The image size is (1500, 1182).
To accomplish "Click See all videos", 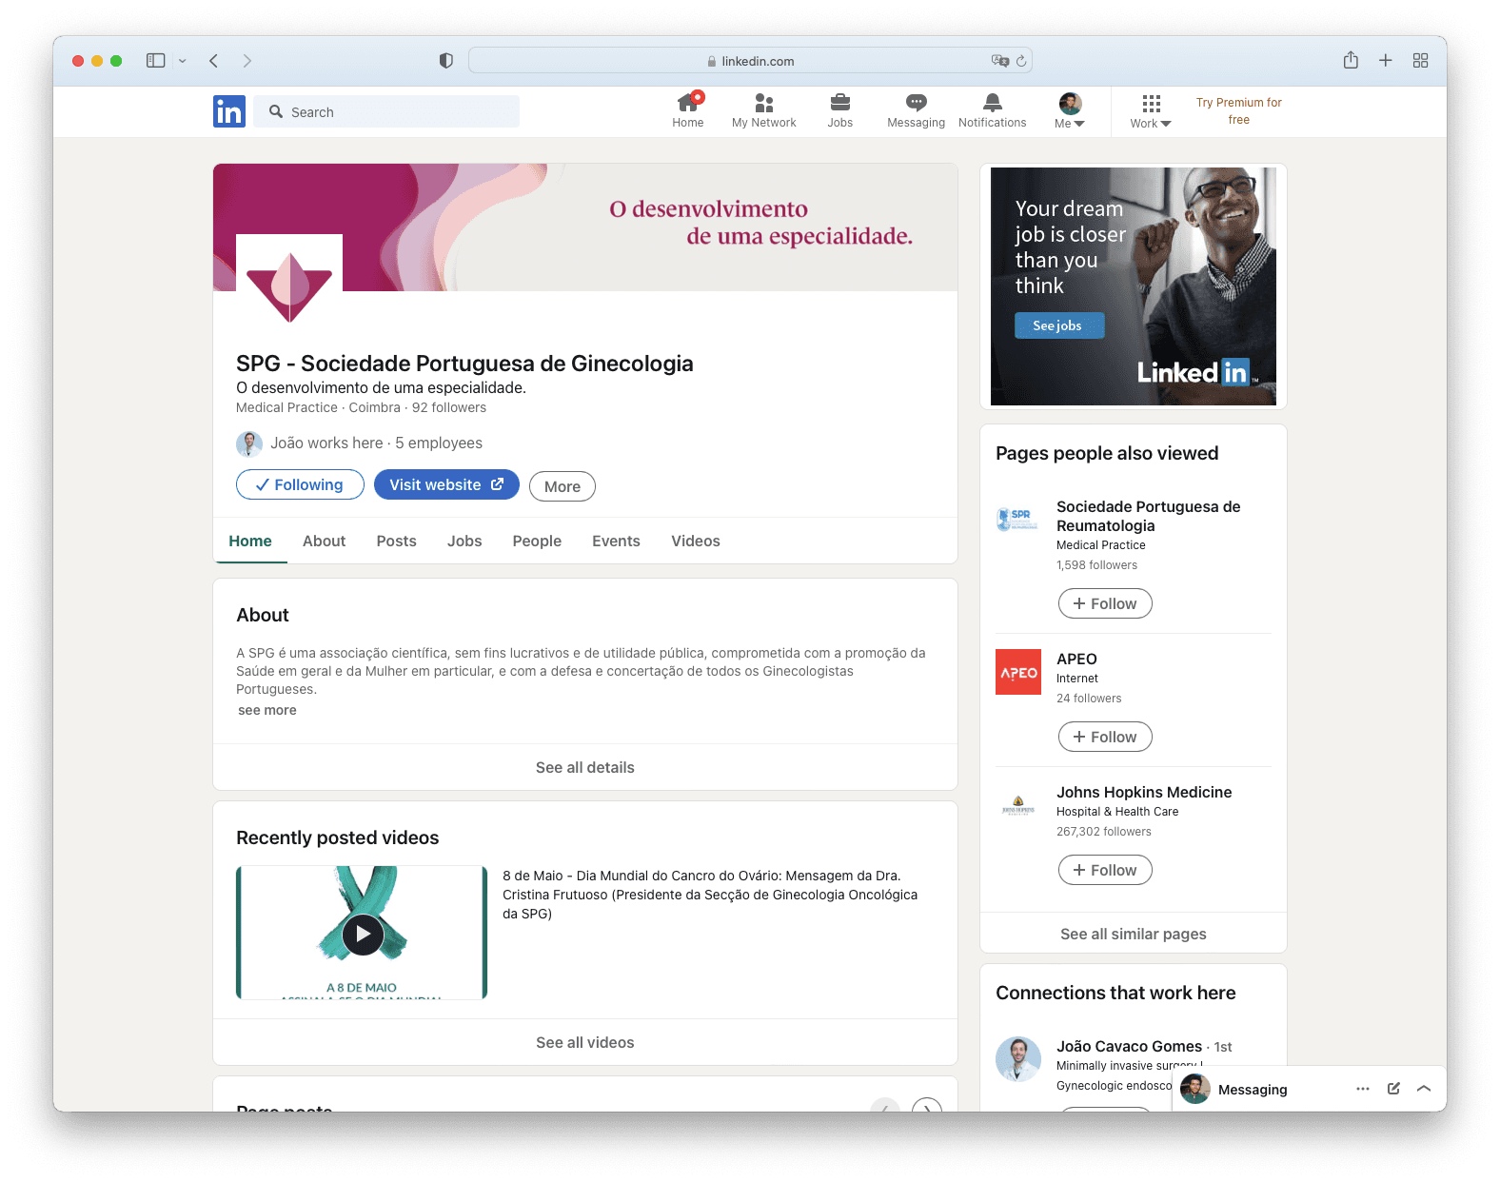I will point(585,1042).
